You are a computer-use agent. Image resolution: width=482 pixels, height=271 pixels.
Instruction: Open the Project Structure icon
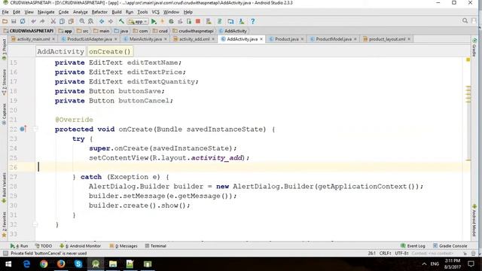(x=230, y=21)
